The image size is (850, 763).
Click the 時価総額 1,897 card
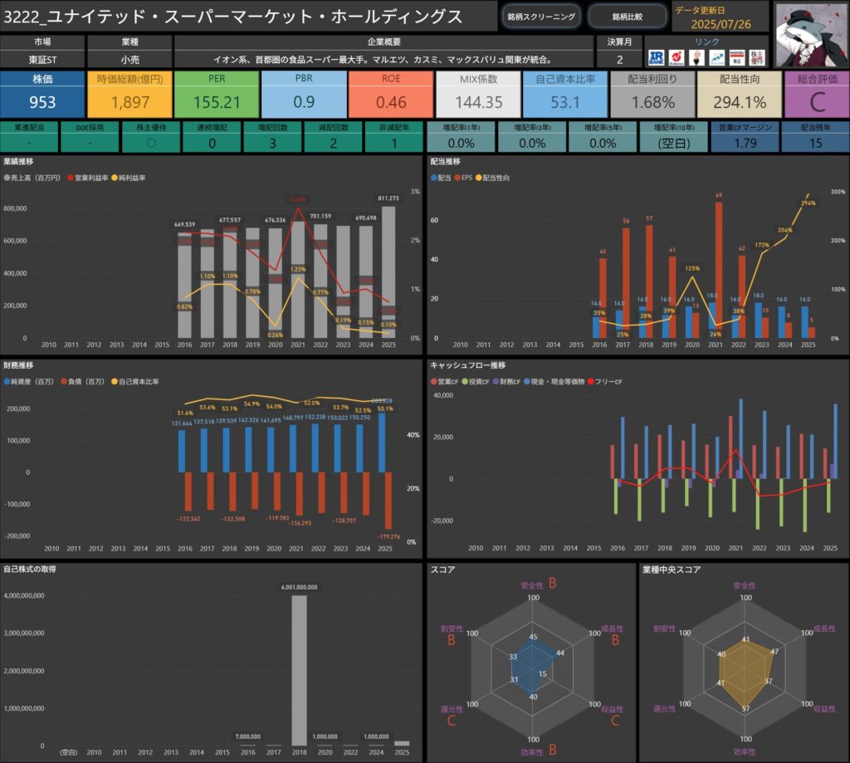click(x=129, y=94)
